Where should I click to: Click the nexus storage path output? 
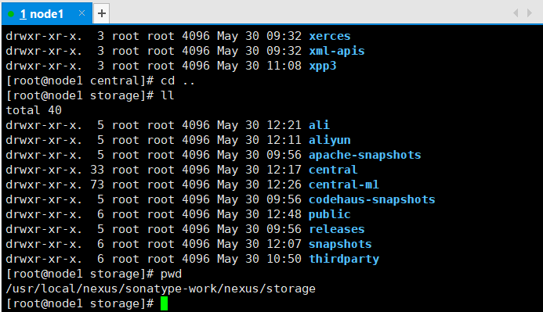(x=161, y=289)
